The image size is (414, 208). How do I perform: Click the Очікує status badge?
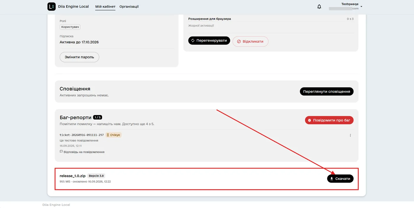[x=114, y=135]
